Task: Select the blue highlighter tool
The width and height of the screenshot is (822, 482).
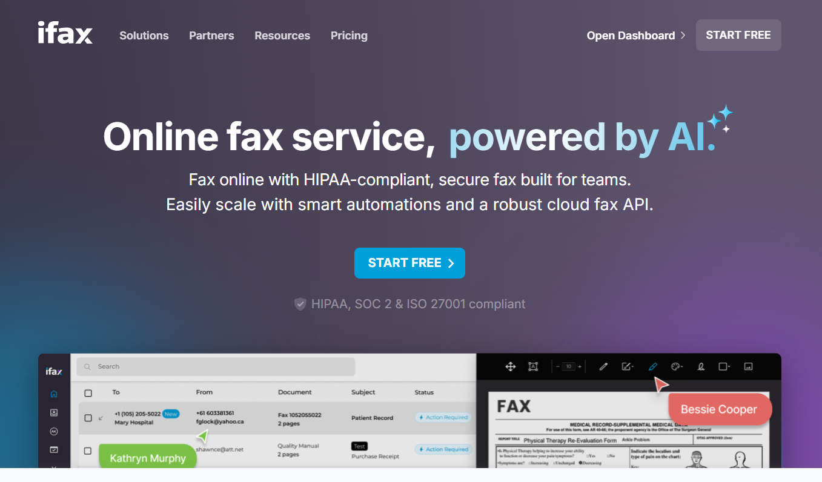Action: [652, 366]
